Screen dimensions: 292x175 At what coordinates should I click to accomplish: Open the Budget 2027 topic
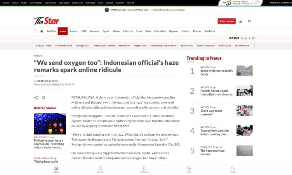coord(83,45)
